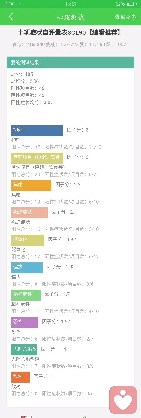141x418 pixels.
Task: Select the 偏执 light blue bar
Action: [27, 267]
